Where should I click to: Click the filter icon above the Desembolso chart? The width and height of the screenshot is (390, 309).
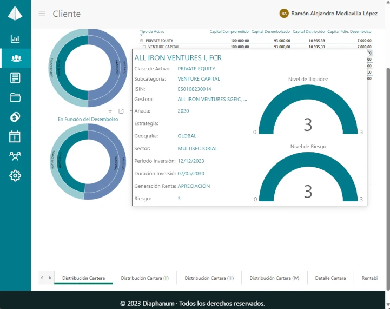click(x=110, y=111)
